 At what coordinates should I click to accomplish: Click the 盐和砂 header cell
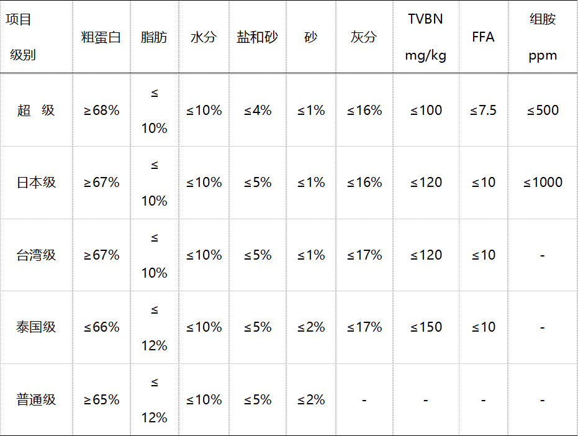[257, 37]
